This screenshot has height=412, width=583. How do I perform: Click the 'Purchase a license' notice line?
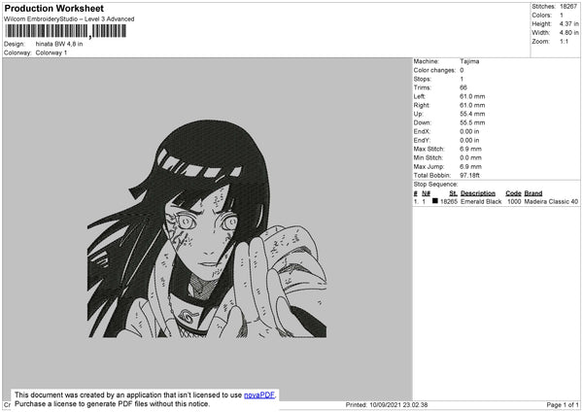click(113, 404)
